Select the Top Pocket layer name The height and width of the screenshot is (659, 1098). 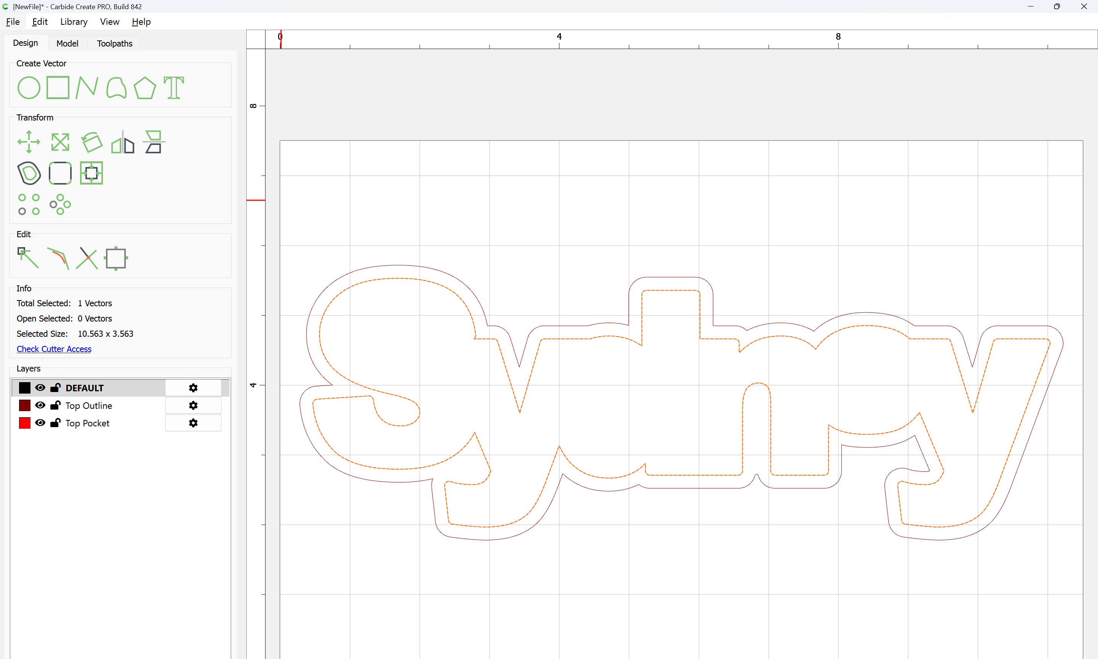tap(87, 423)
